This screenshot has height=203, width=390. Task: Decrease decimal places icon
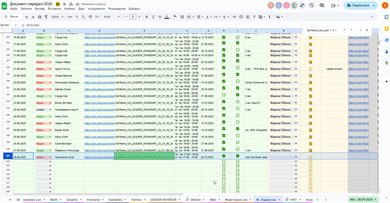[x=83, y=17]
